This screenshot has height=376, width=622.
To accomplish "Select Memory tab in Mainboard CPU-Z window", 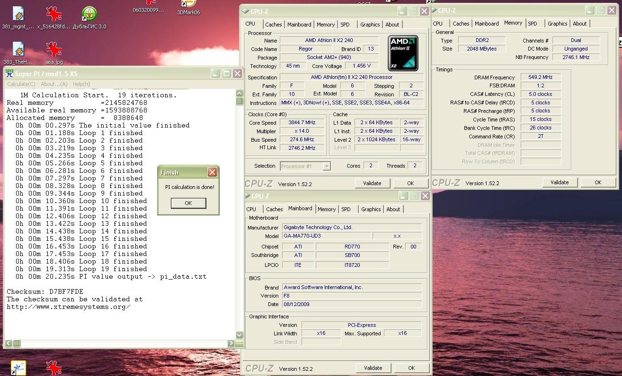I will pyautogui.click(x=327, y=209).
